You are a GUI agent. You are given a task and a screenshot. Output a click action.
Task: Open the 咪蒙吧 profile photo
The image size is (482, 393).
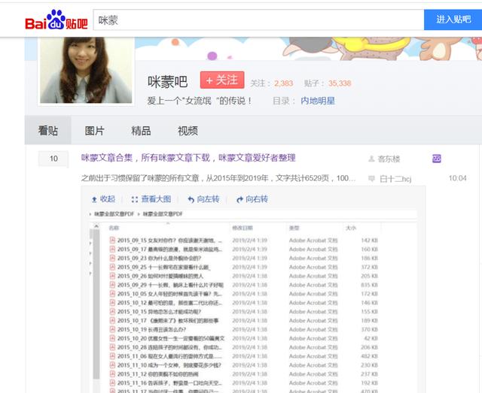pyautogui.click(x=86, y=70)
